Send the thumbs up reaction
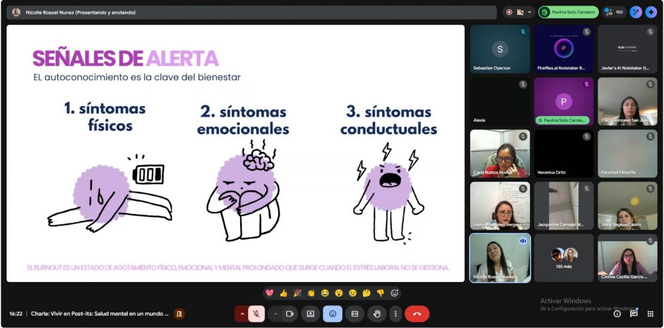The width and height of the screenshot is (664, 328). [283, 293]
